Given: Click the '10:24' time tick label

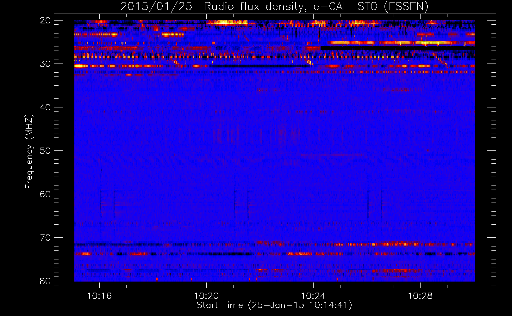Looking at the screenshot, I should pyautogui.click(x=313, y=296).
